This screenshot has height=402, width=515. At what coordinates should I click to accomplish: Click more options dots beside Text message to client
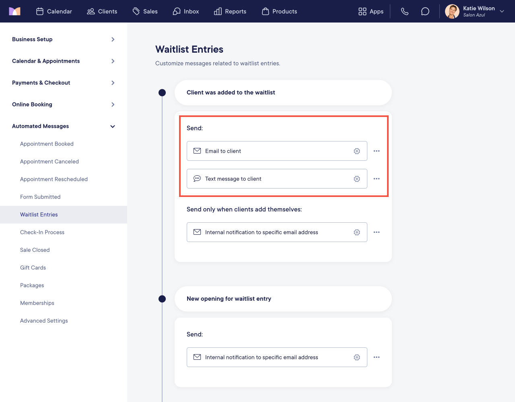coord(377,179)
